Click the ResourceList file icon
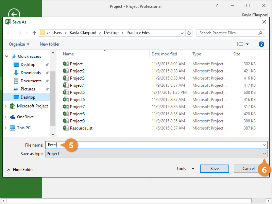Screen dimensions: 272x204 (66, 128)
